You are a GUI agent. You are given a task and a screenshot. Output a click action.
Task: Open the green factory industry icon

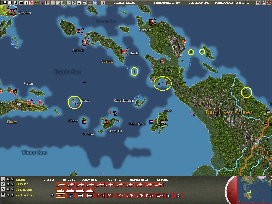coord(63,3)
